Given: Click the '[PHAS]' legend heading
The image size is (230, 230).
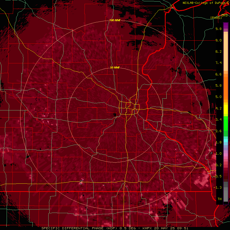Looking at the screenshot, I should coord(216,18).
